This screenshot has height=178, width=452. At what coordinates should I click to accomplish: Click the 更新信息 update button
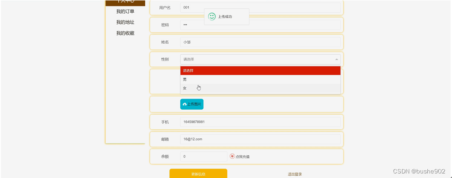tap(198, 174)
